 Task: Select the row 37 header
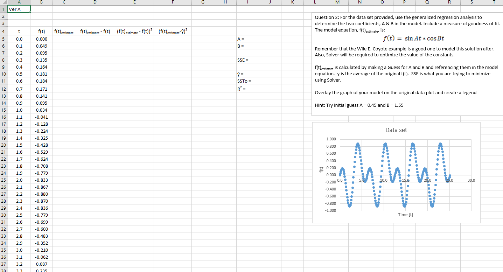coord(4,264)
